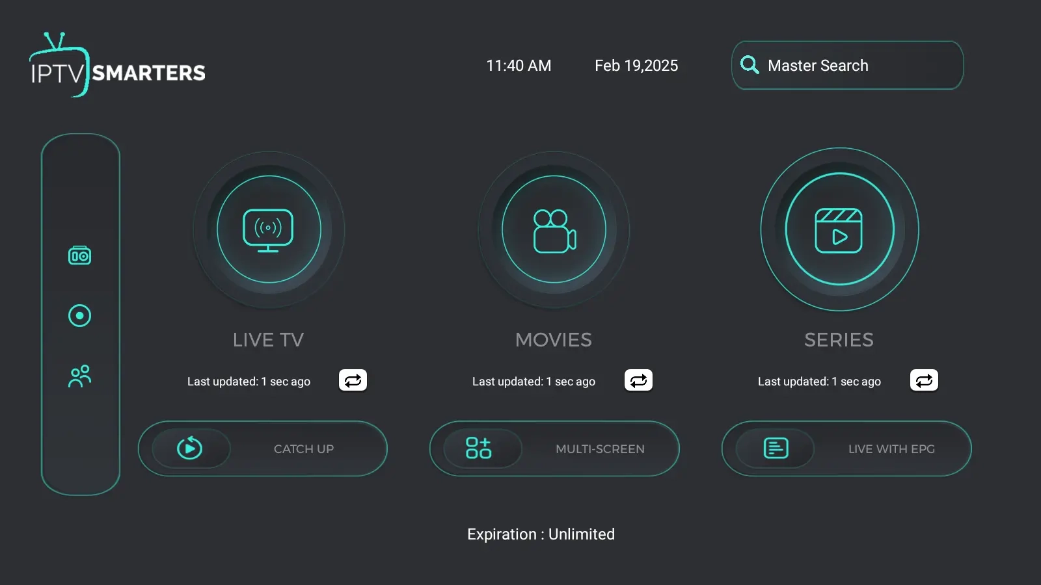Click the 11:40 AM time text
The width and height of the screenshot is (1041, 585).
(x=519, y=66)
